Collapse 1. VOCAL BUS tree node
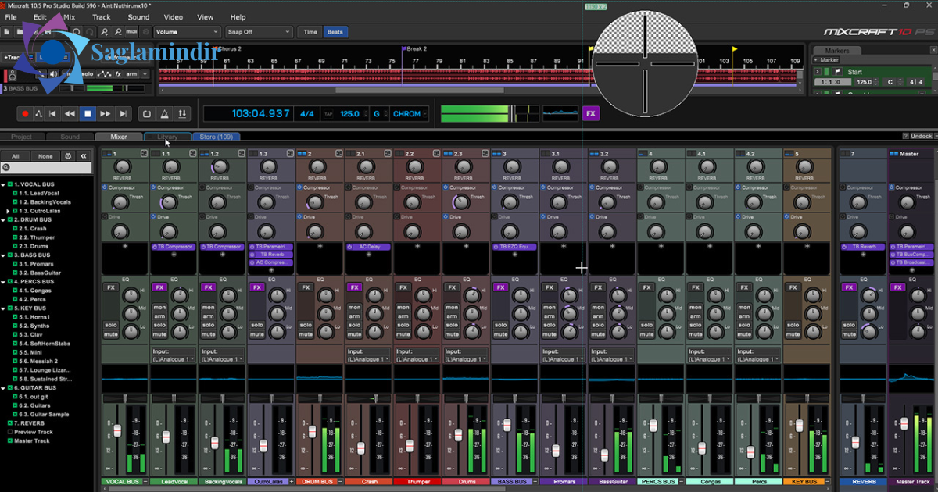938x492 pixels. (x=5, y=184)
